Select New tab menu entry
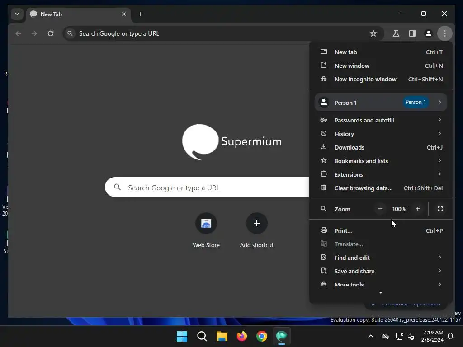 tap(381, 52)
